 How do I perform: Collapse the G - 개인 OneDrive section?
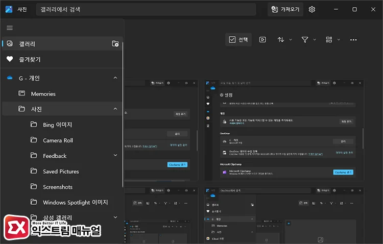click(115, 78)
